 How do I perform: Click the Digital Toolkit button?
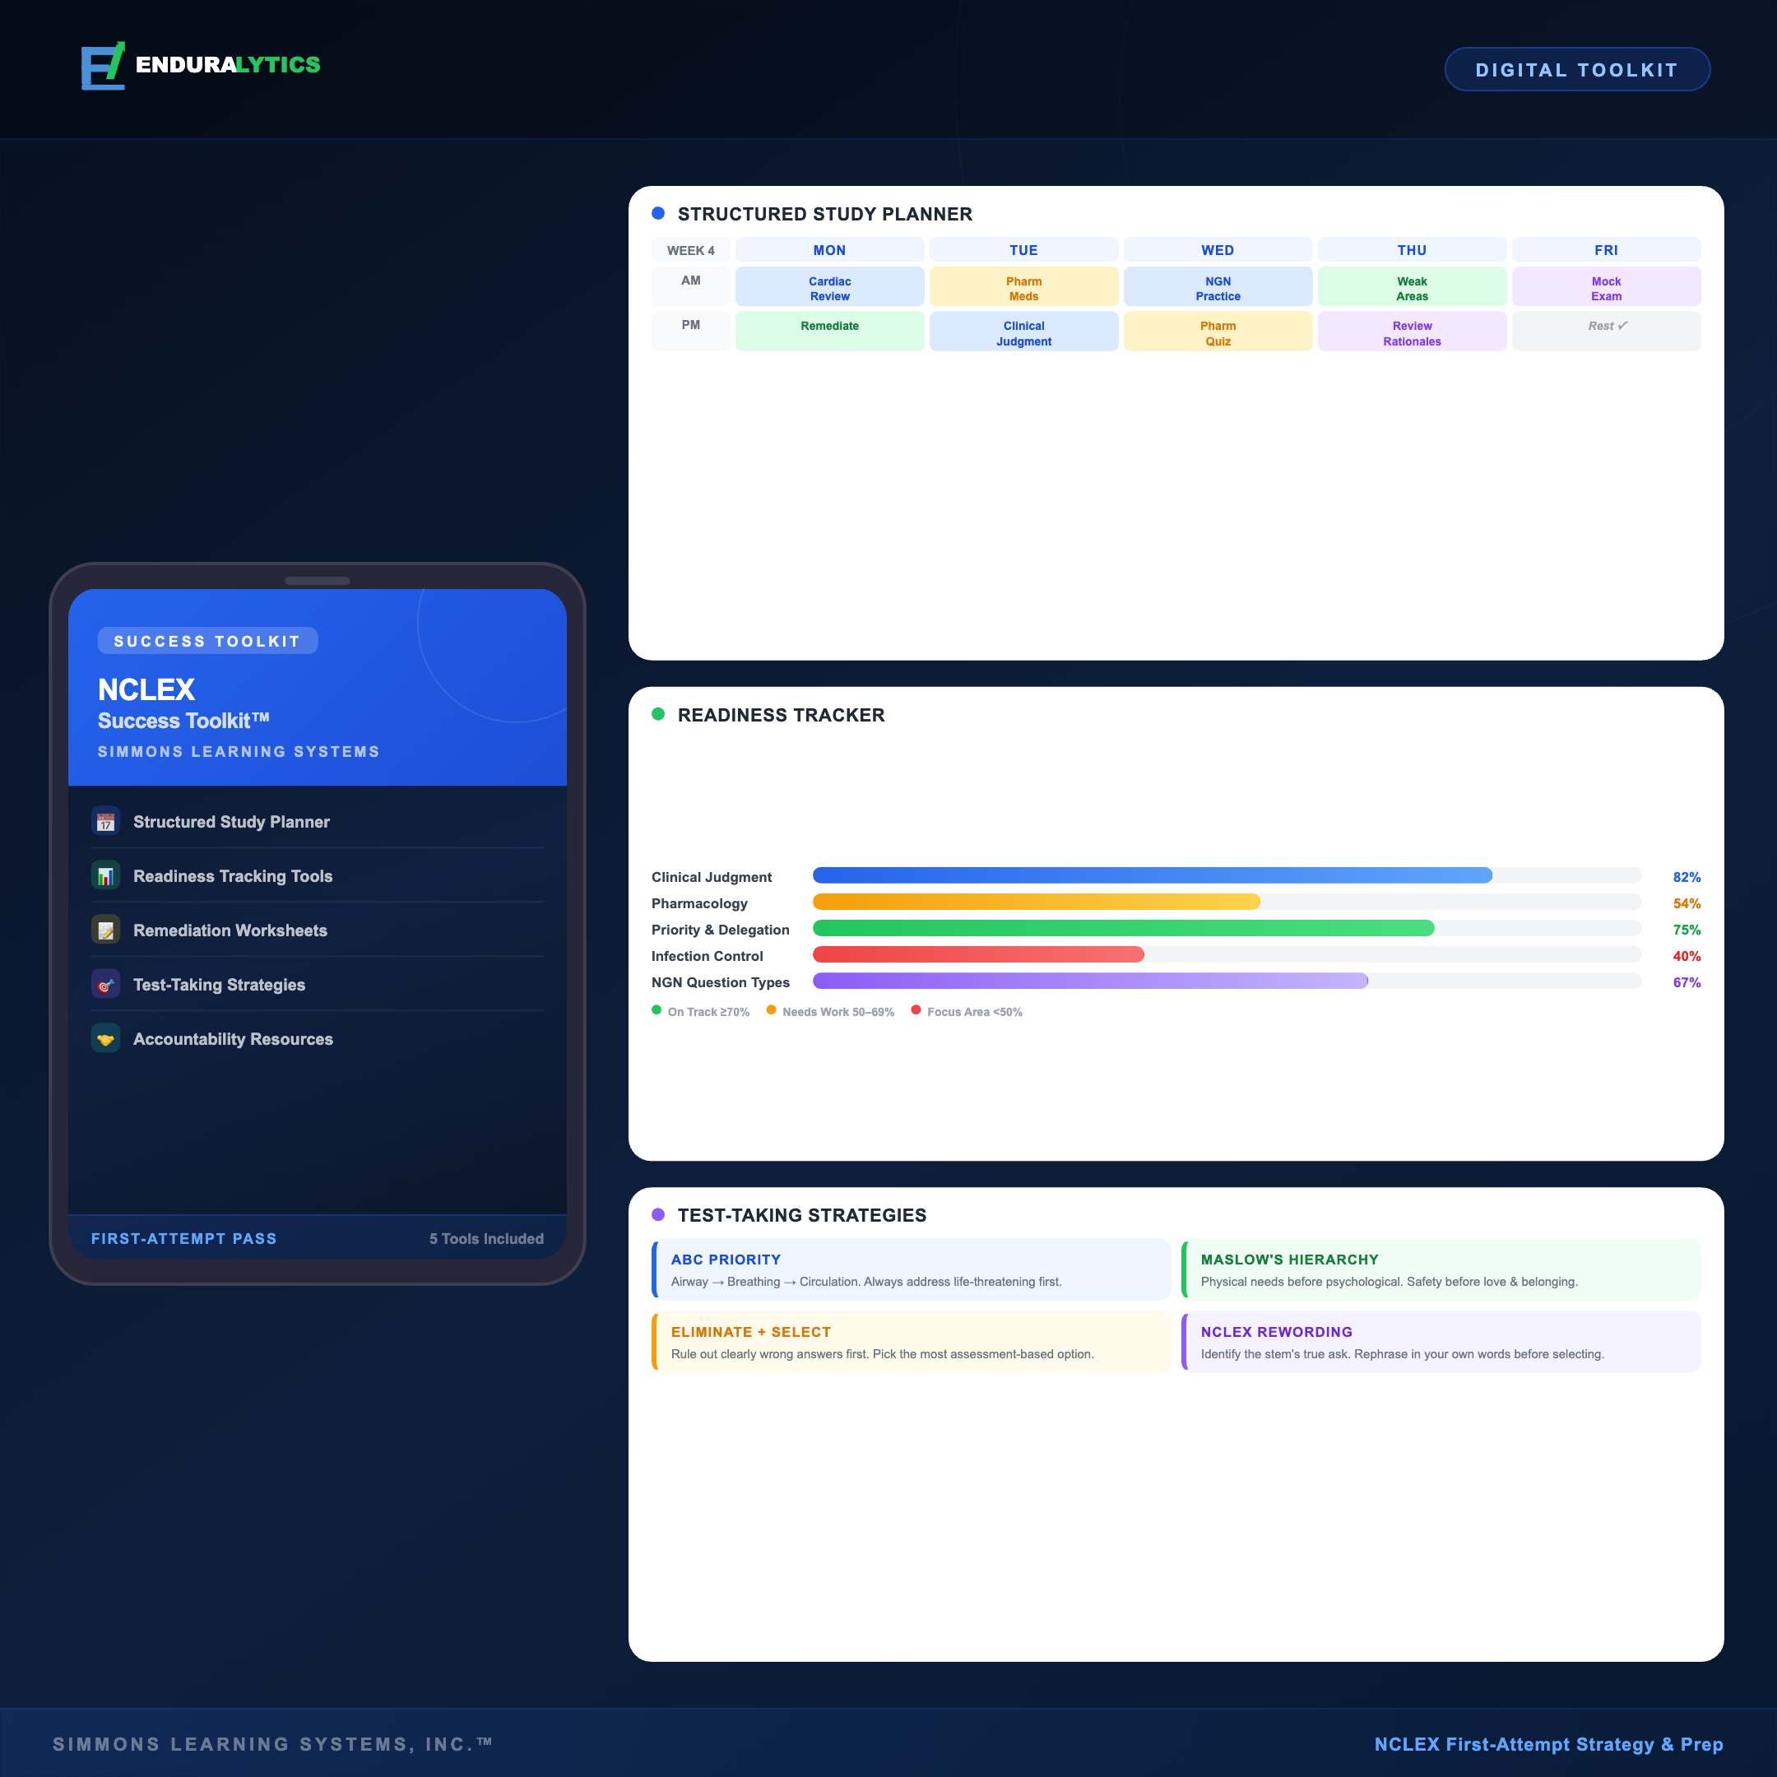click(1576, 70)
